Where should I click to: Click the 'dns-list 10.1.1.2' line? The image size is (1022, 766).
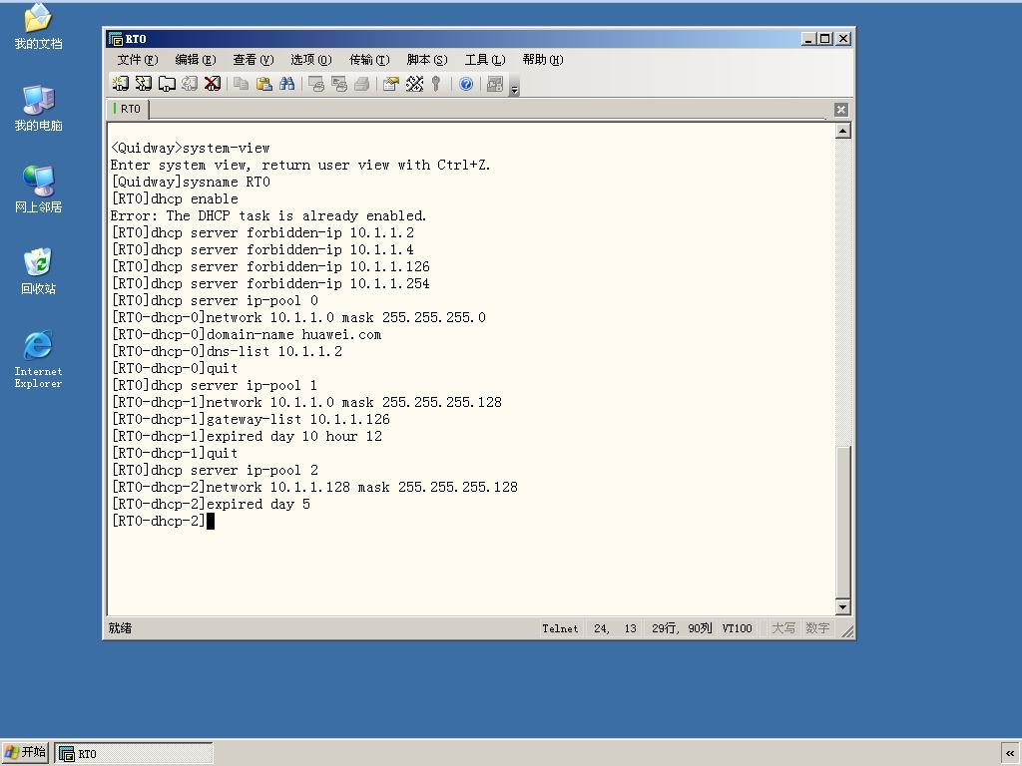(227, 352)
